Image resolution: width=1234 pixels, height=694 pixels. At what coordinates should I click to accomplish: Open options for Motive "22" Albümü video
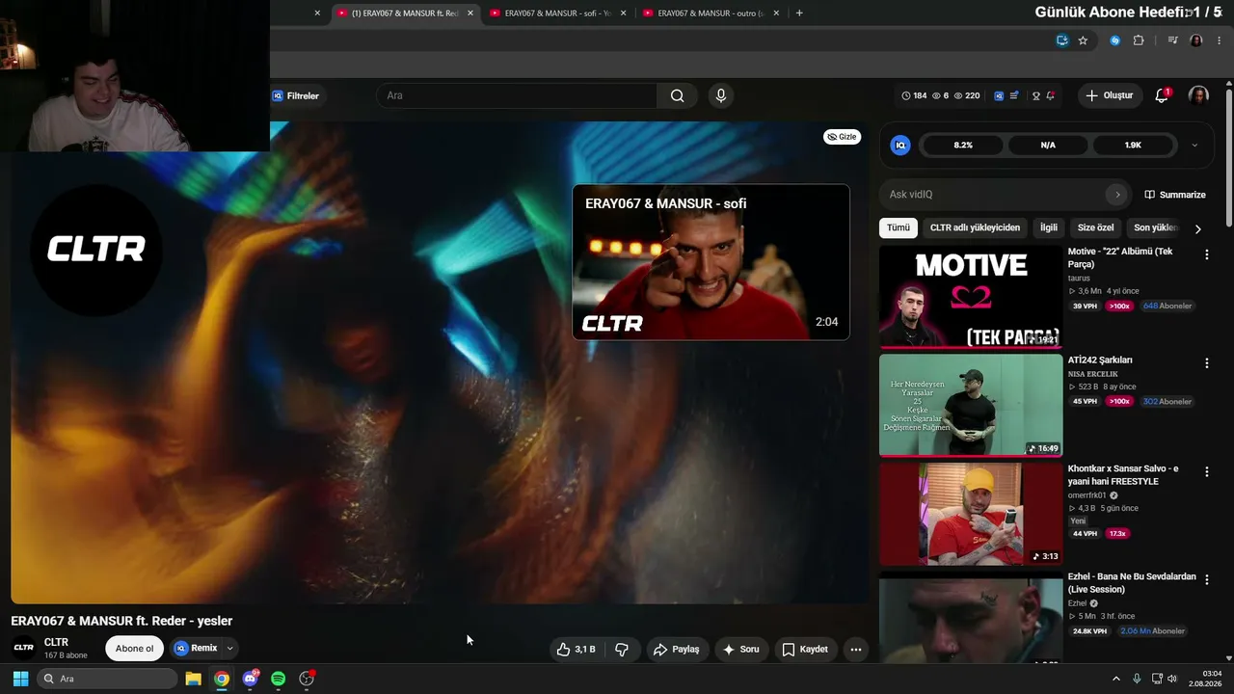click(1206, 254)
